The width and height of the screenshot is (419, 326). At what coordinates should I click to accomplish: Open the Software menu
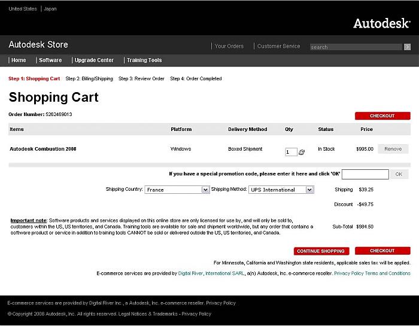[50, 60]
